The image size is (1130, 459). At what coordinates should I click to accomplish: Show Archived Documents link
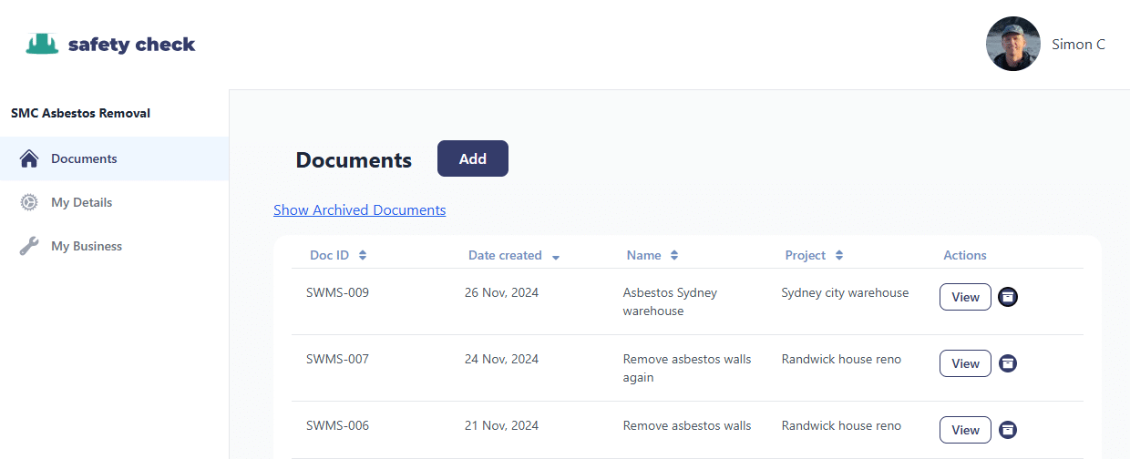point(359,210)
